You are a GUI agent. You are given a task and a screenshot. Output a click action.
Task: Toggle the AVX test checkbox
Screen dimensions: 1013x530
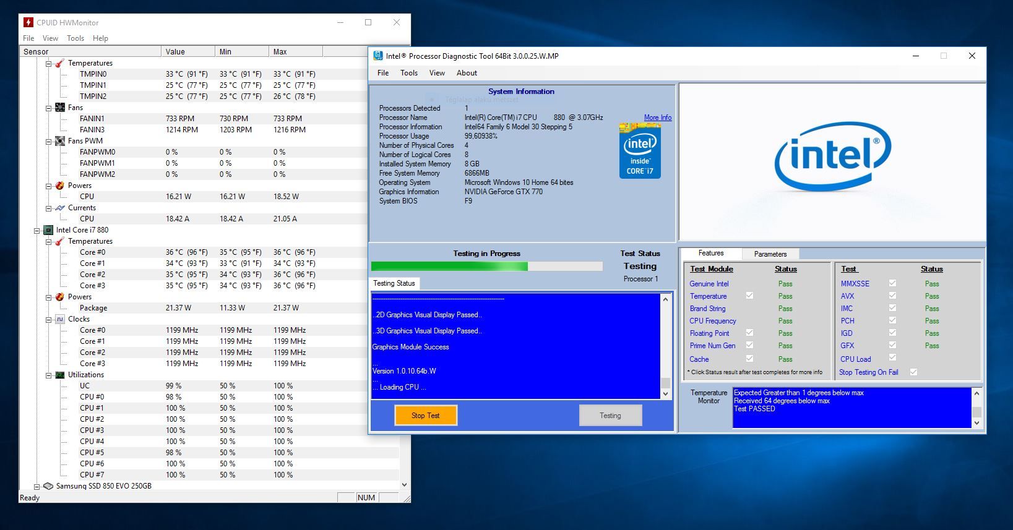[x=892, y=296]
